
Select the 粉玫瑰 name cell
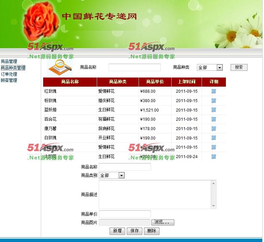[70, 101]
